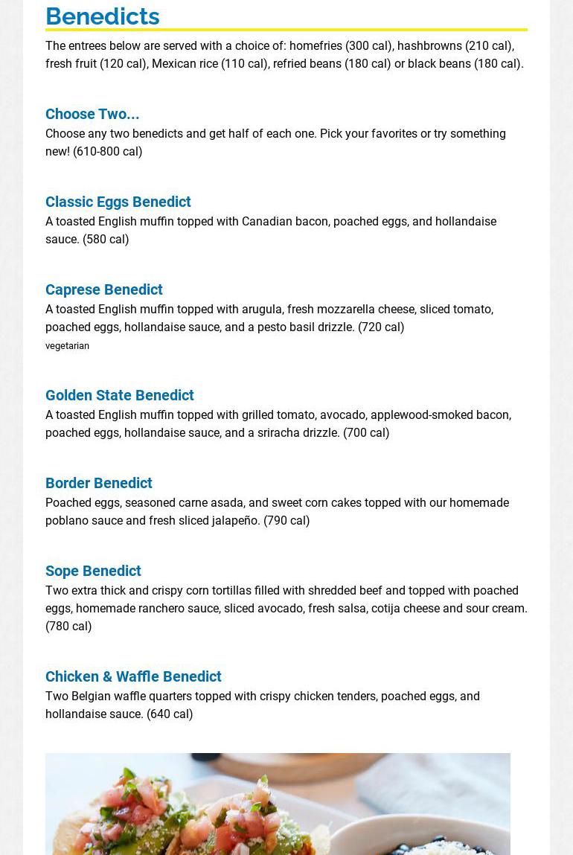Click the side choices intro paragraph

pyautogui.click(x=284, y=54)
